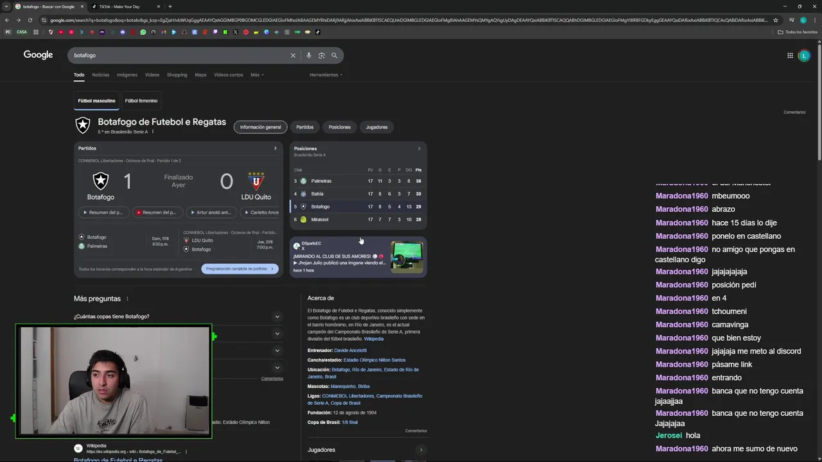The image size is (822, 462).
Task: Select the Partidos chip button
Action: (x=305, y=127)
